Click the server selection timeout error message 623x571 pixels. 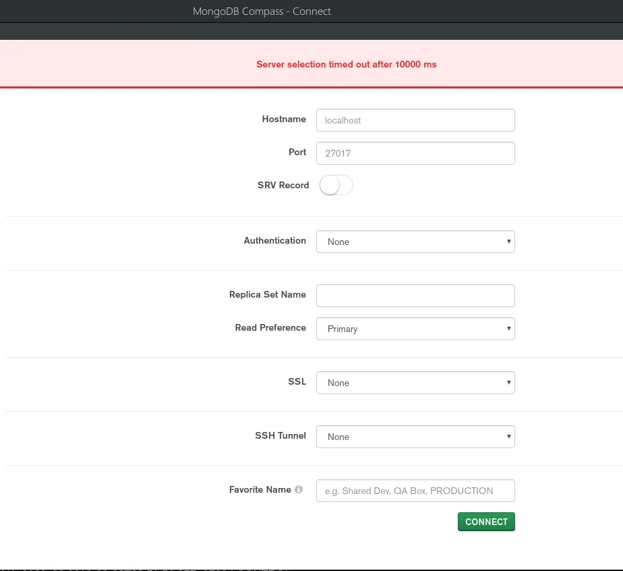click(347, 64)
